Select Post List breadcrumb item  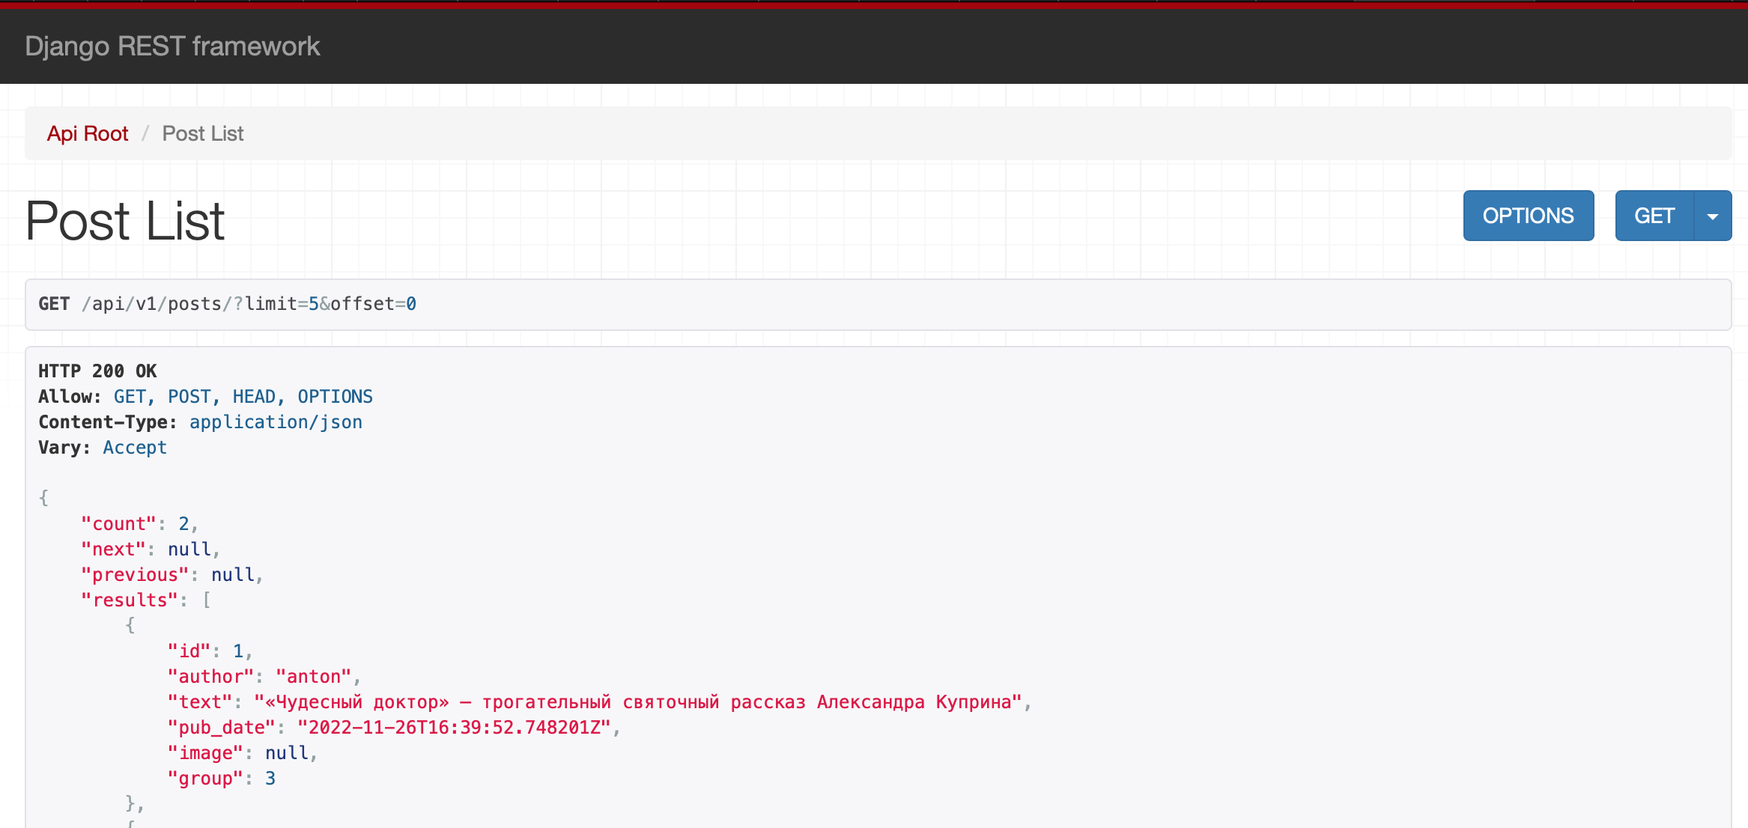(x=203, y=133)
